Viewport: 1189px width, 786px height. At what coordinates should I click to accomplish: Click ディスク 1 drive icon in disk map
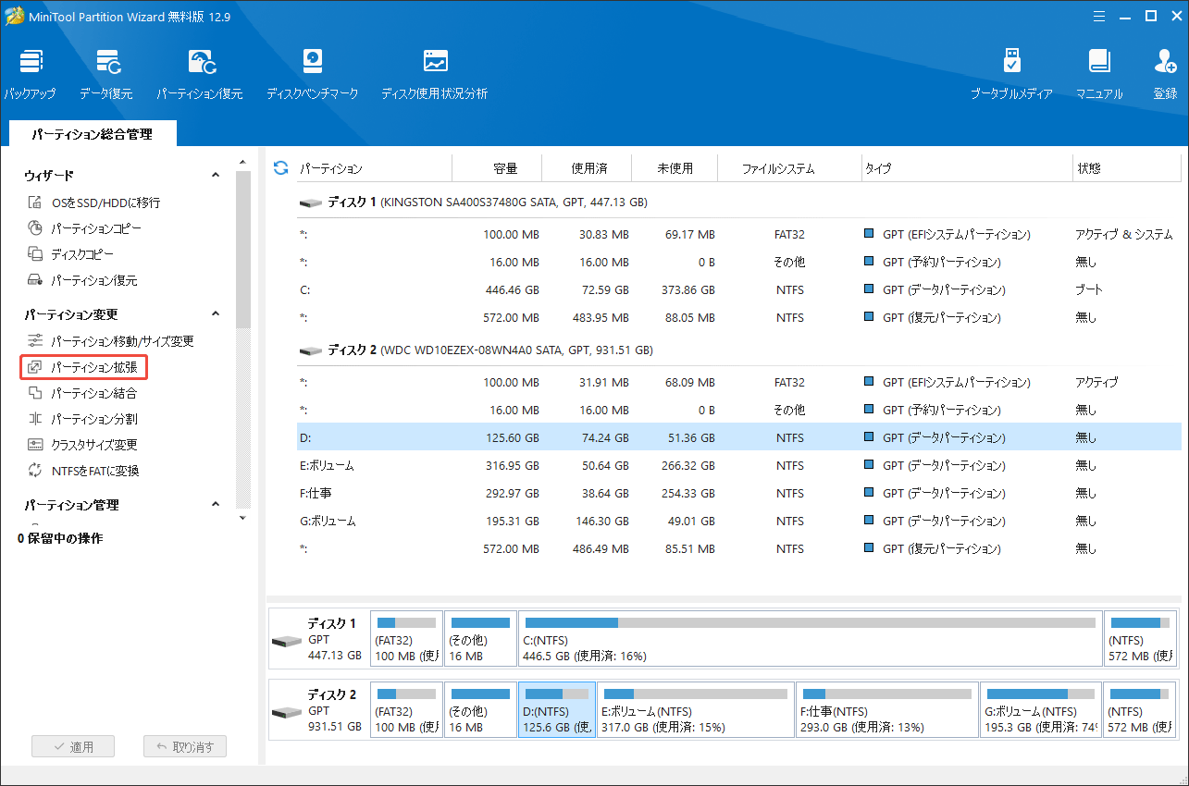(287, 642)
